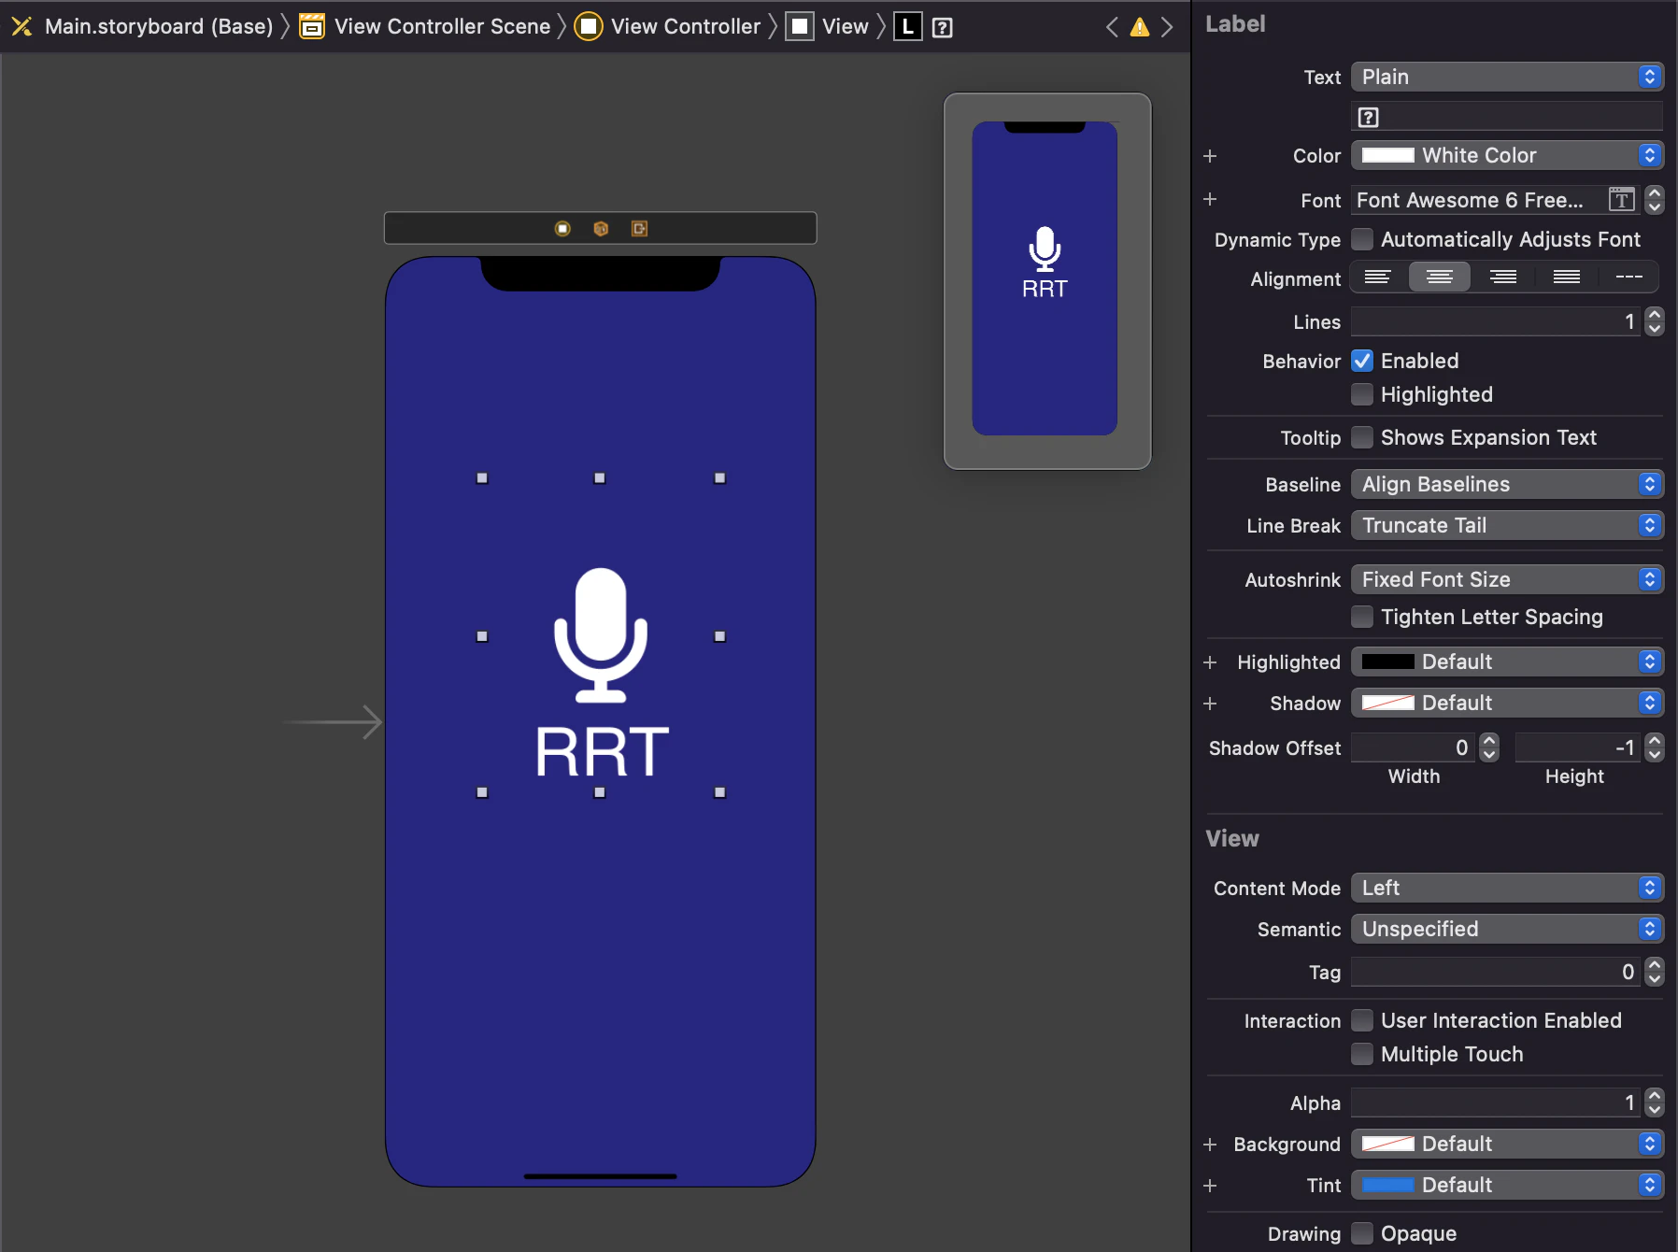Enable User Interaction Enabled checkbox
1678x1252 pixels.
click(1363, 1021)
